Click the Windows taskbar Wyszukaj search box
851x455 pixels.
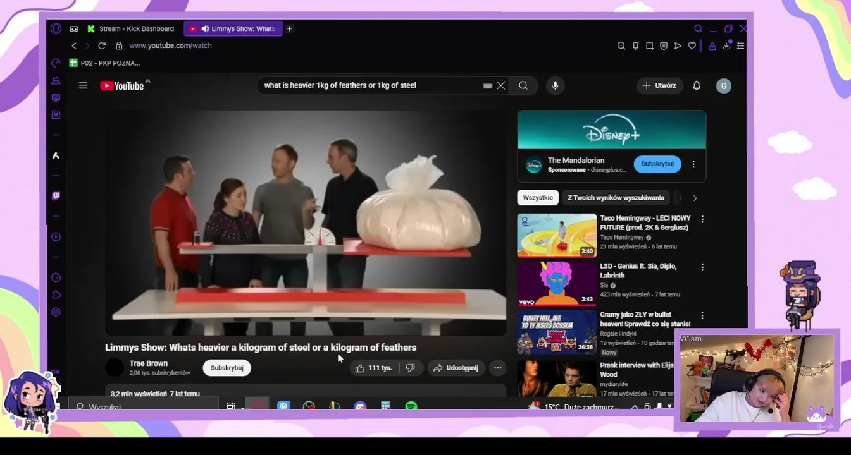click(144, 406)
